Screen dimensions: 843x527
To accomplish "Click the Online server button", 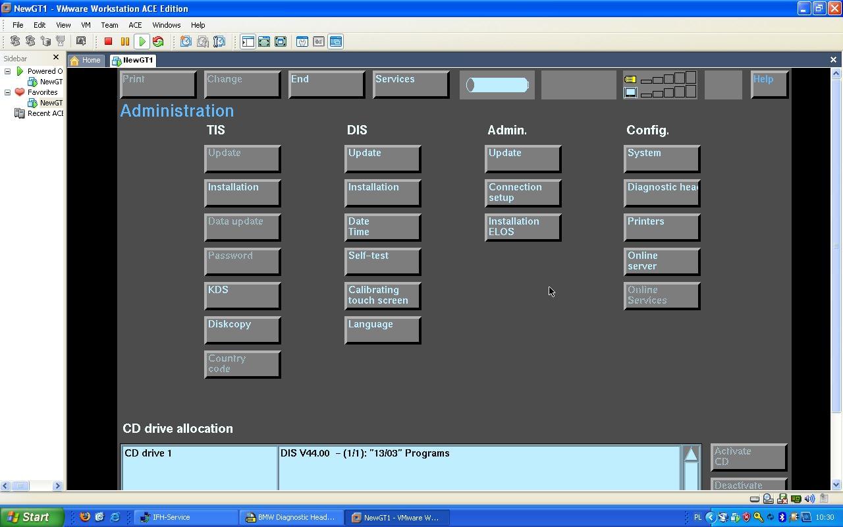I will point(662,262).
